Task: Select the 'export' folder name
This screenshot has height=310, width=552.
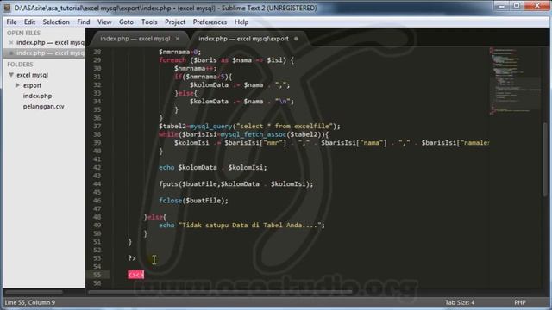Action: tap(32, 85)
